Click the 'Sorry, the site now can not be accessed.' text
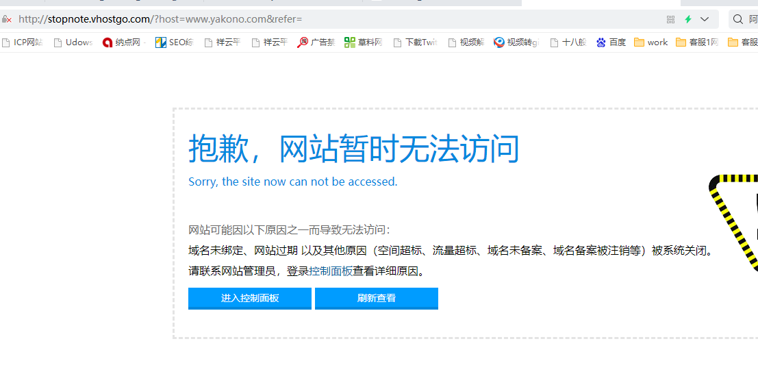Image resolution: width=758 pixels, height=387 pixels. tap(293, 182)
